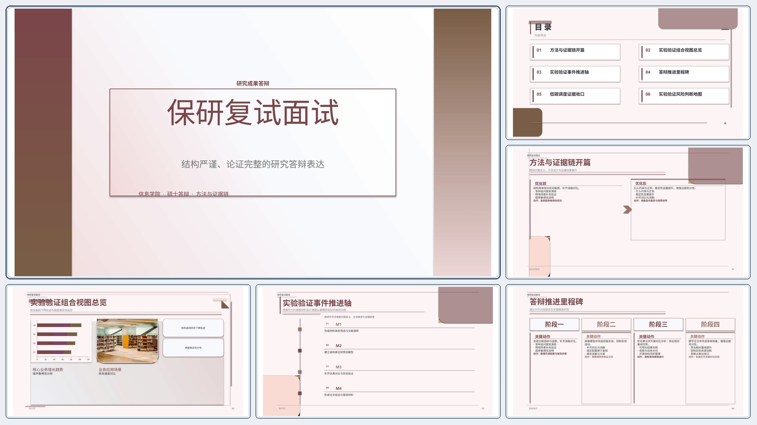The width and height of the screenshot is (757, 425).
Task: Click the M4 milestone label on timeline slide
Action: 339,388
